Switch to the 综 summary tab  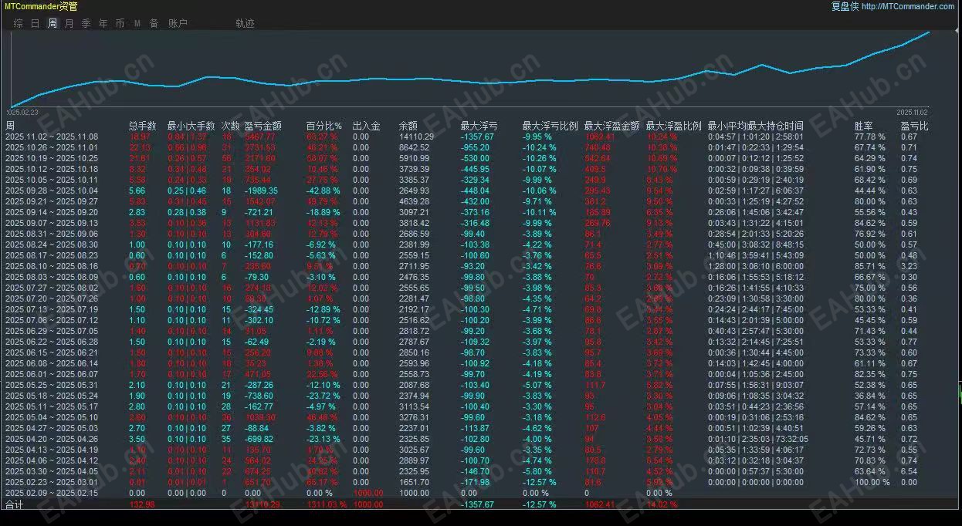[18, 23]
